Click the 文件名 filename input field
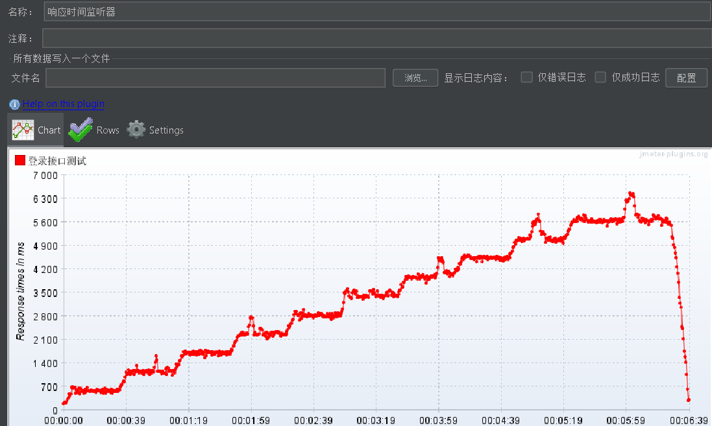 click(x=215, y=78)
